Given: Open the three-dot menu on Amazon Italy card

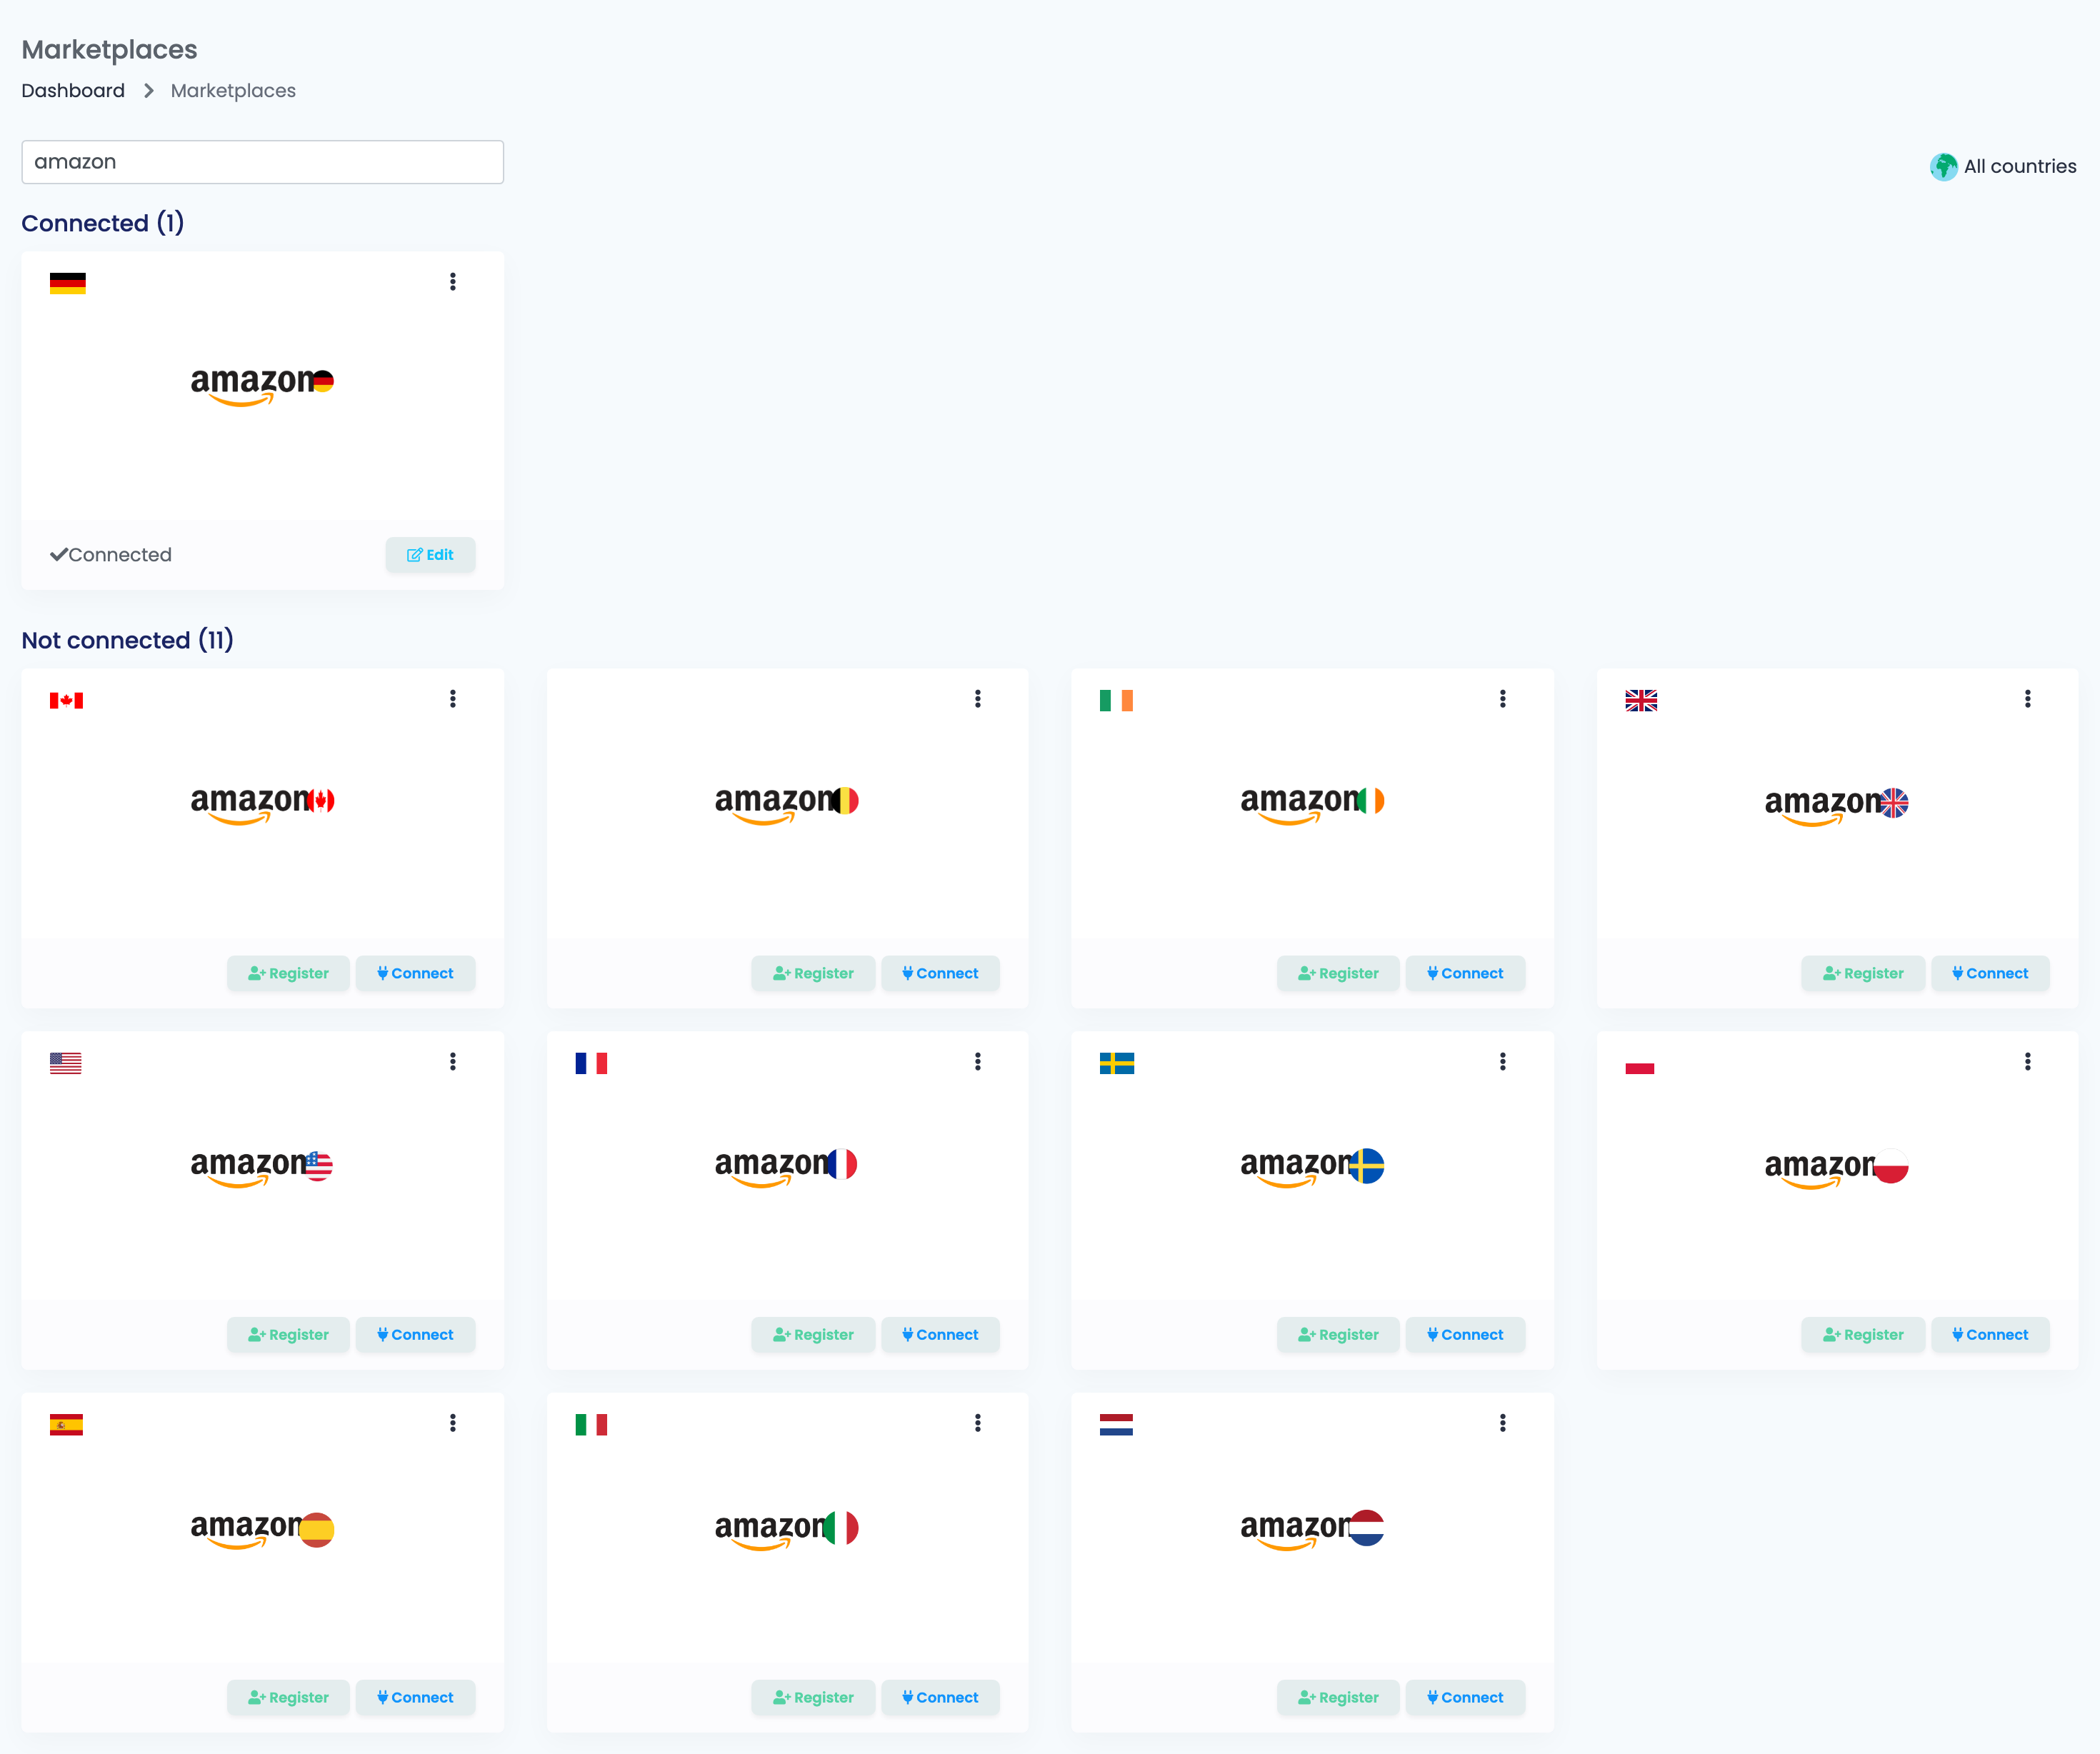Looking at the screenshot, I should click(978, 1423).
